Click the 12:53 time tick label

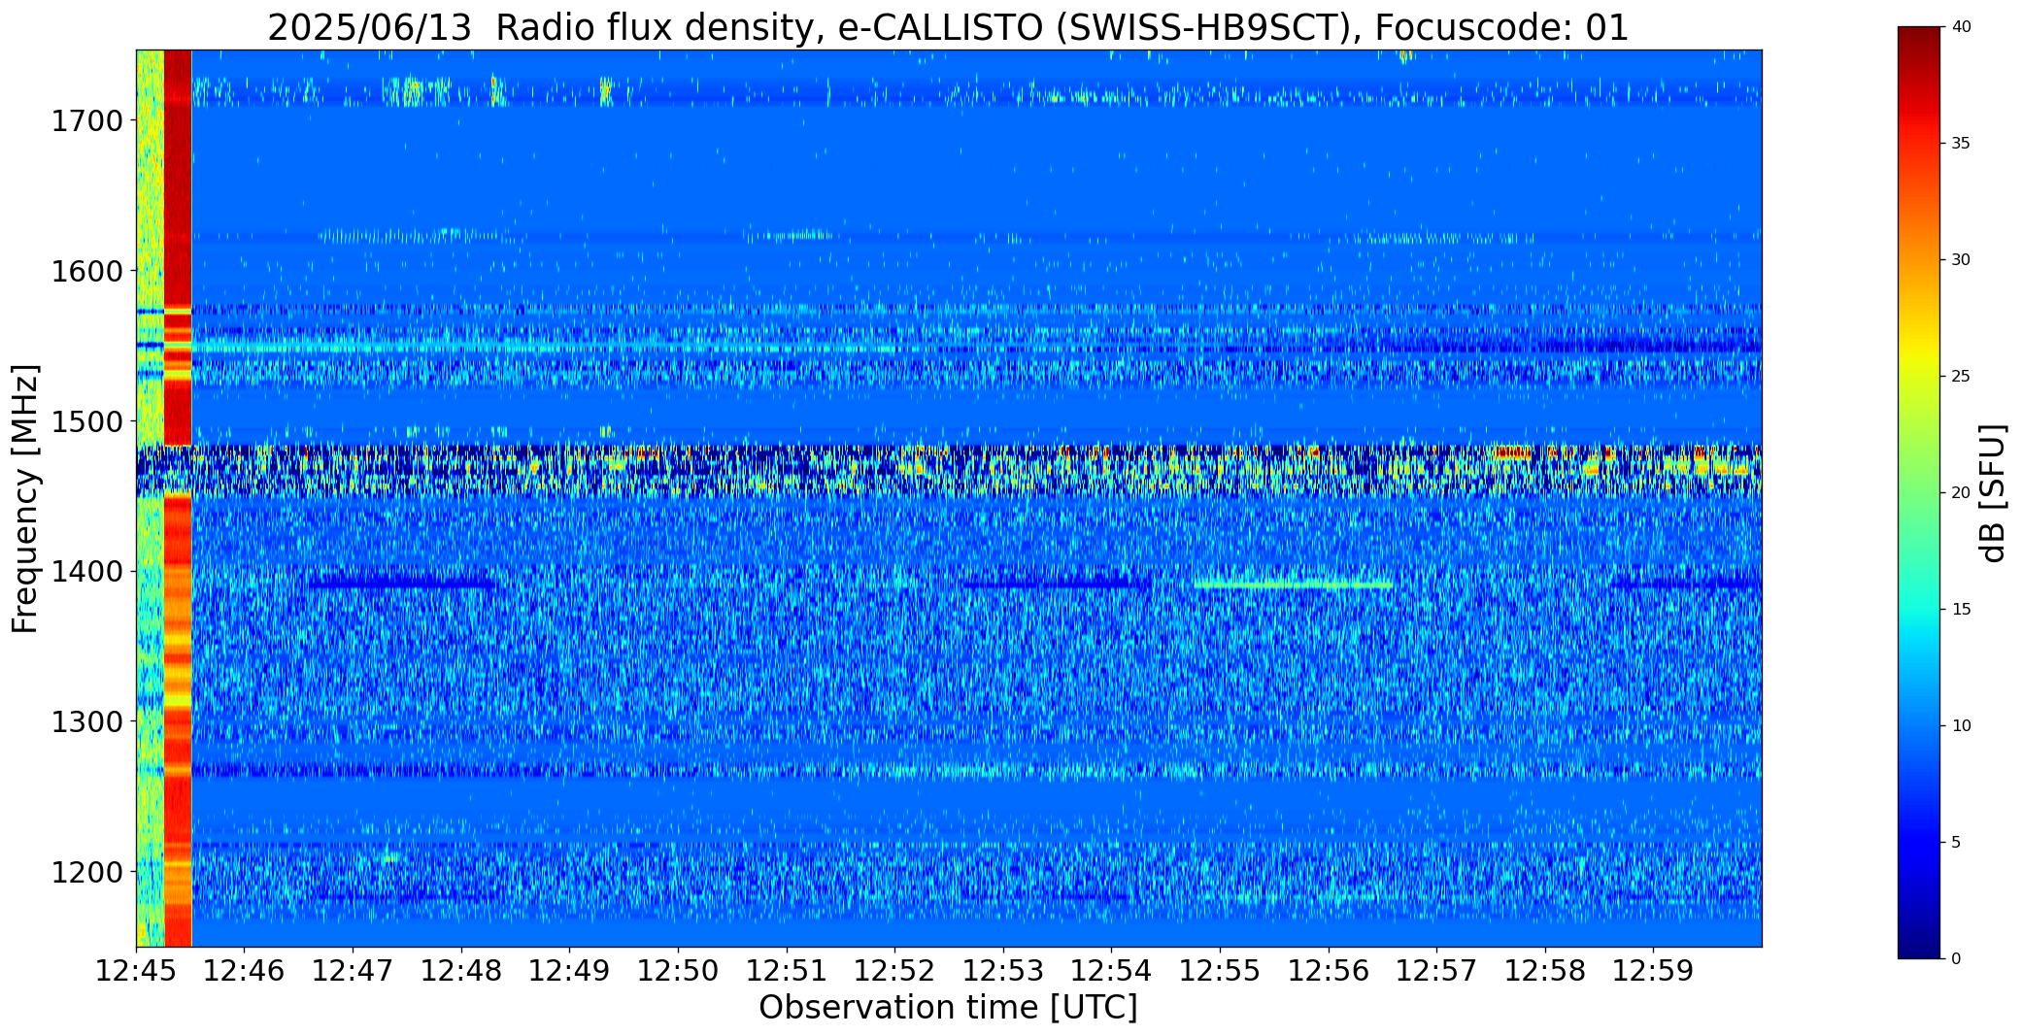pos(1003,970)
